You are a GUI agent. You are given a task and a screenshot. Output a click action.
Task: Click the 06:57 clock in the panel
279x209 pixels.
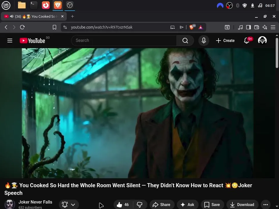tap(270, 6)
